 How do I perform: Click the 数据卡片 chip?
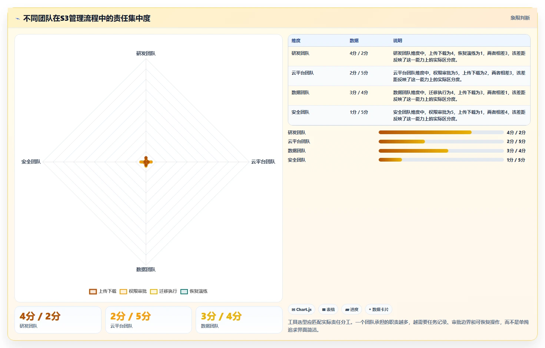[379, 309]
